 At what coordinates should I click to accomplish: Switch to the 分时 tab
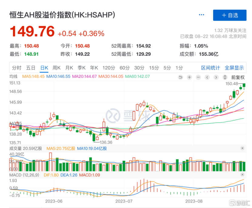click(x=17, y=68)
